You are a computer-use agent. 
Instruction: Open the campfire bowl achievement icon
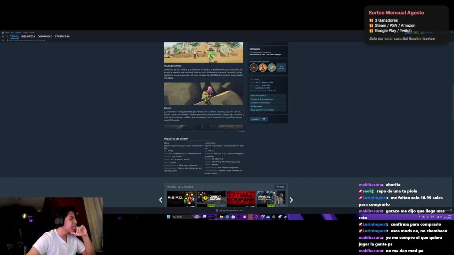[x=254, y=67]
